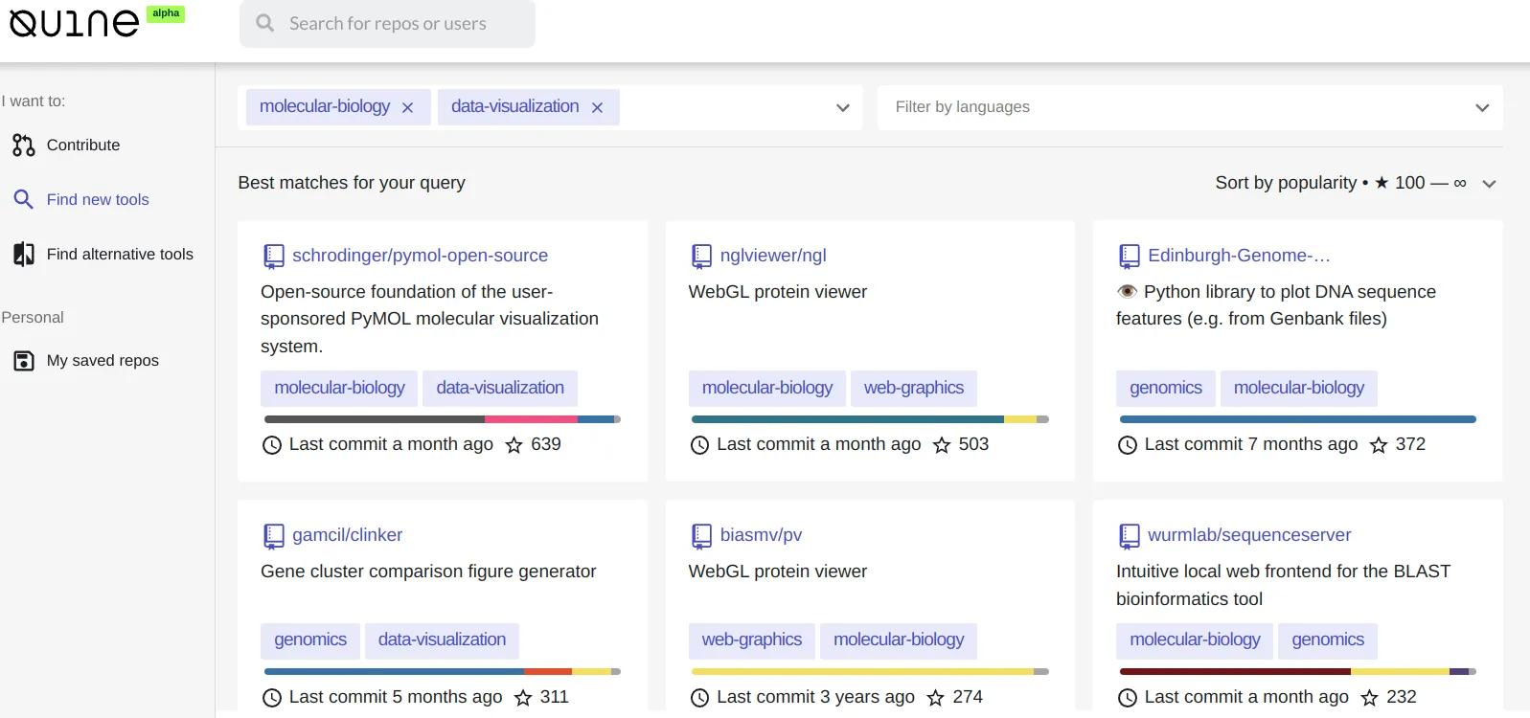Screen dimensions: 1530x718
Task: Remove the molecular-biology filter chip
Action: pyautogui.click(x=407, y=107)
